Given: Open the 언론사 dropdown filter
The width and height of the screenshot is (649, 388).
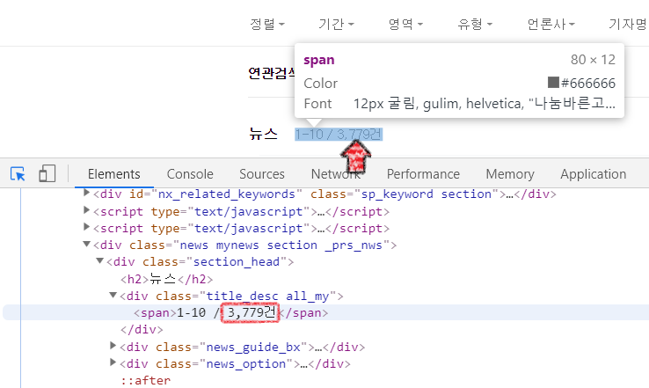Looking at the screenshot, I should (551, 24).
